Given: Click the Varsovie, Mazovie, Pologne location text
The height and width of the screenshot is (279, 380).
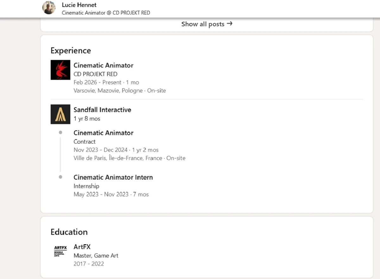Looking at the screenshot, I should tap(108, 91).
